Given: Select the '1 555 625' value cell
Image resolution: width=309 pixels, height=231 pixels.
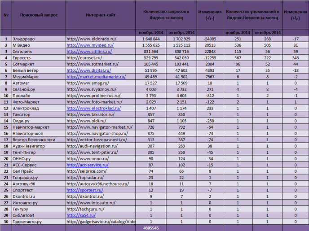Looking at the screenshot, I should 151,45.
